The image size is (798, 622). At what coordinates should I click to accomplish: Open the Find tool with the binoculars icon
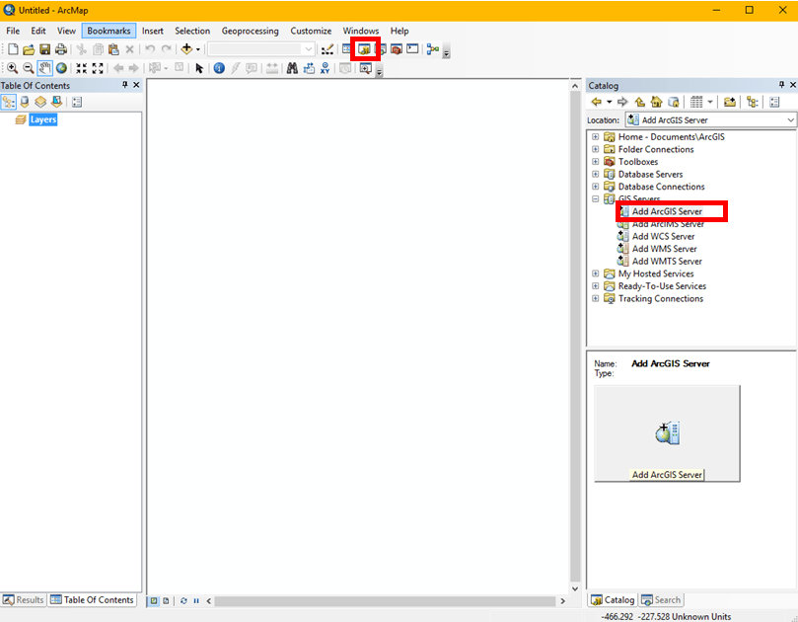pyautogui.click(x=292, y=68)
